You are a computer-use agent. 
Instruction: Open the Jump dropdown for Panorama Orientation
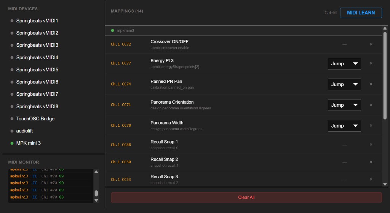pos(344,105)
